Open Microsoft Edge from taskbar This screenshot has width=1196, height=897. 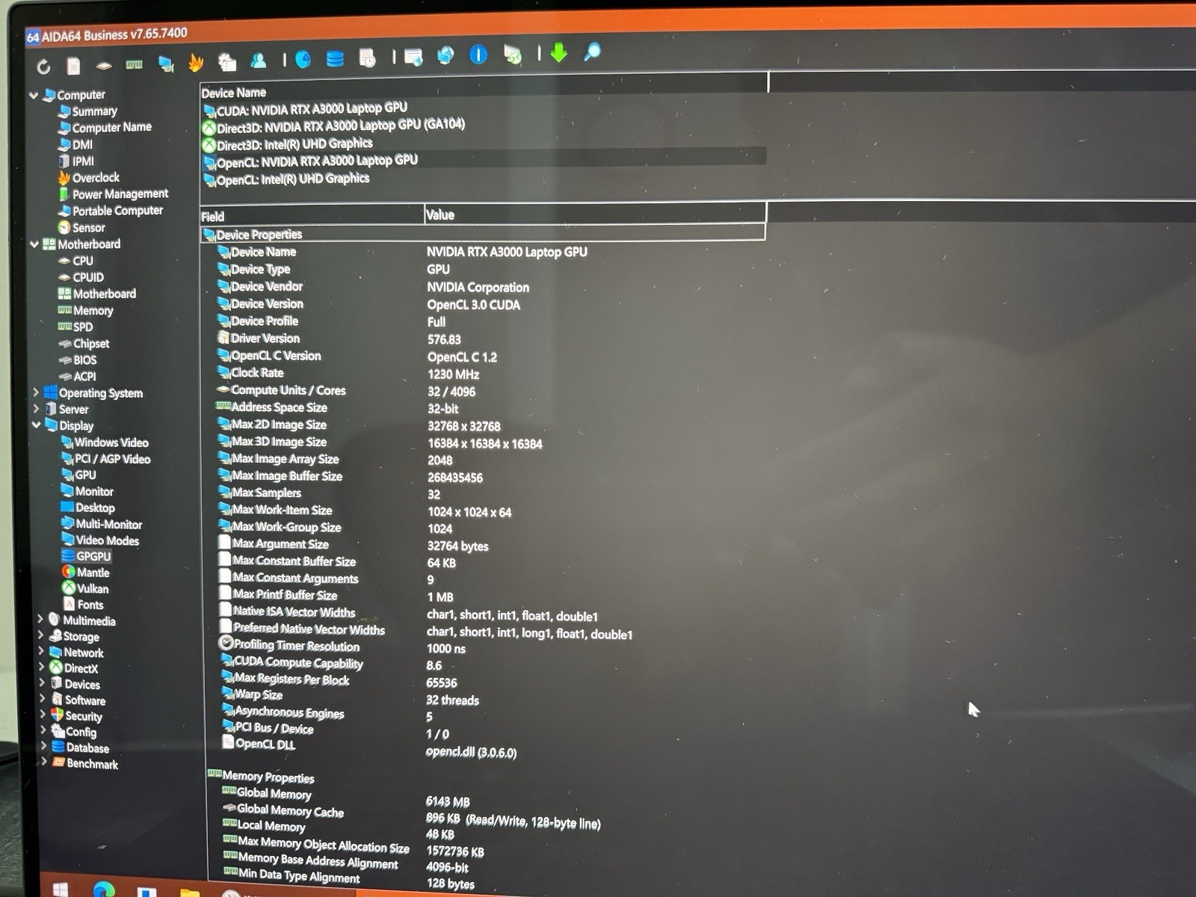click(104, 890)
